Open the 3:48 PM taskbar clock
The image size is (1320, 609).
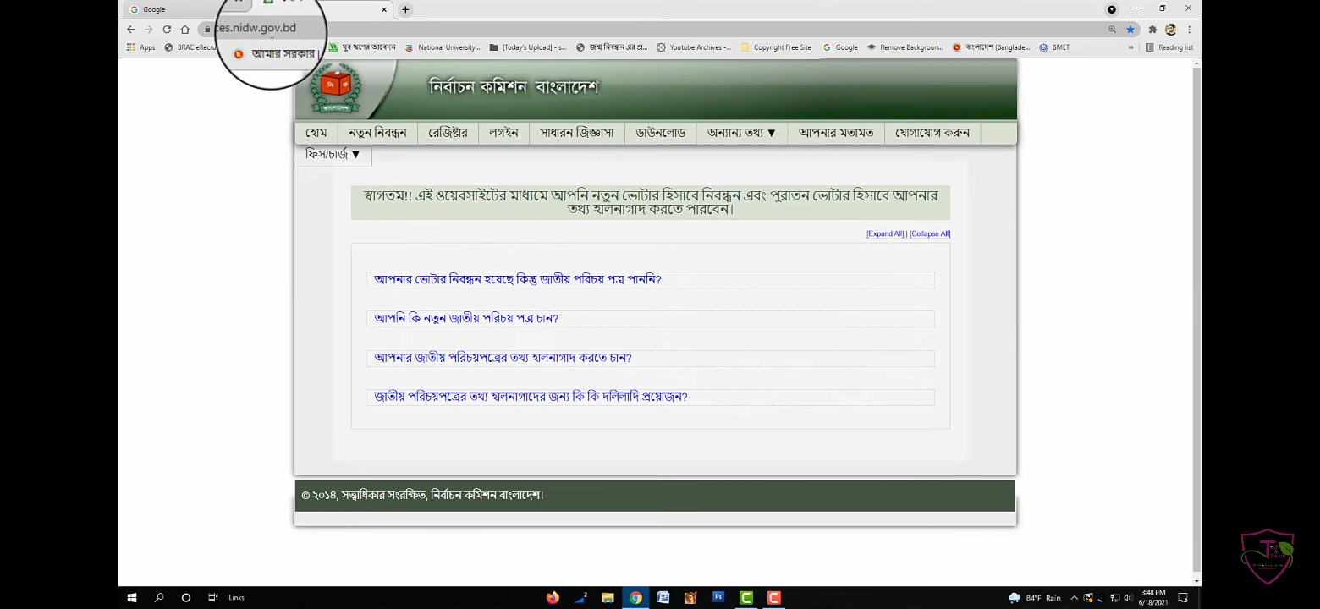point(1152,598)
